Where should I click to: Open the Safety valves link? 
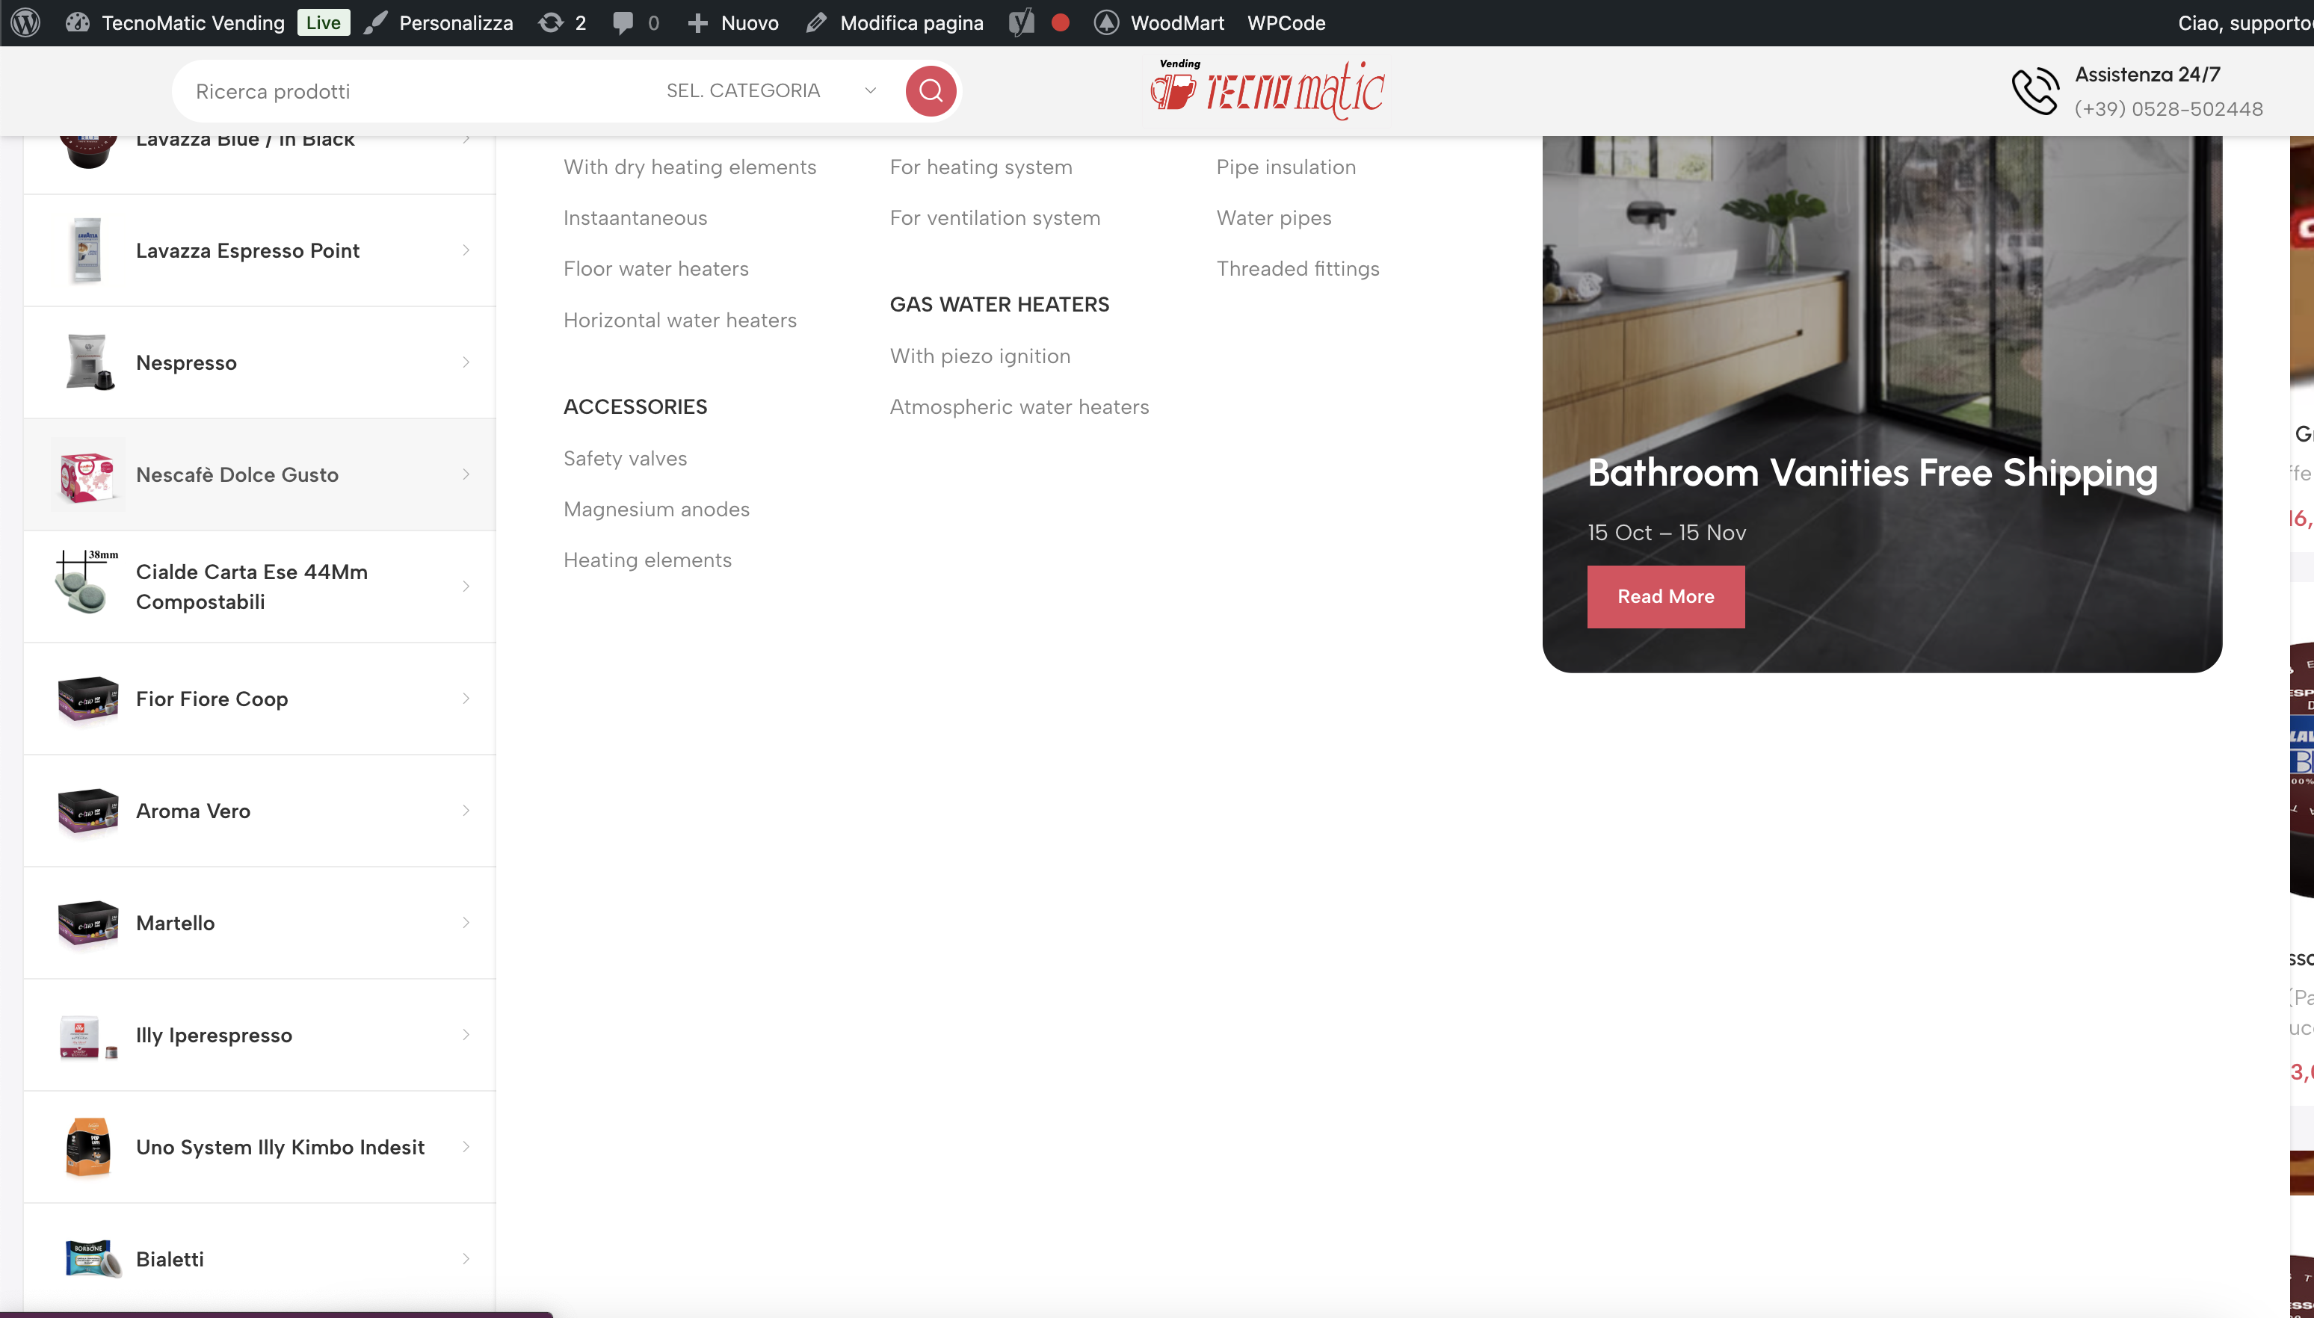[x=625, y=458]
